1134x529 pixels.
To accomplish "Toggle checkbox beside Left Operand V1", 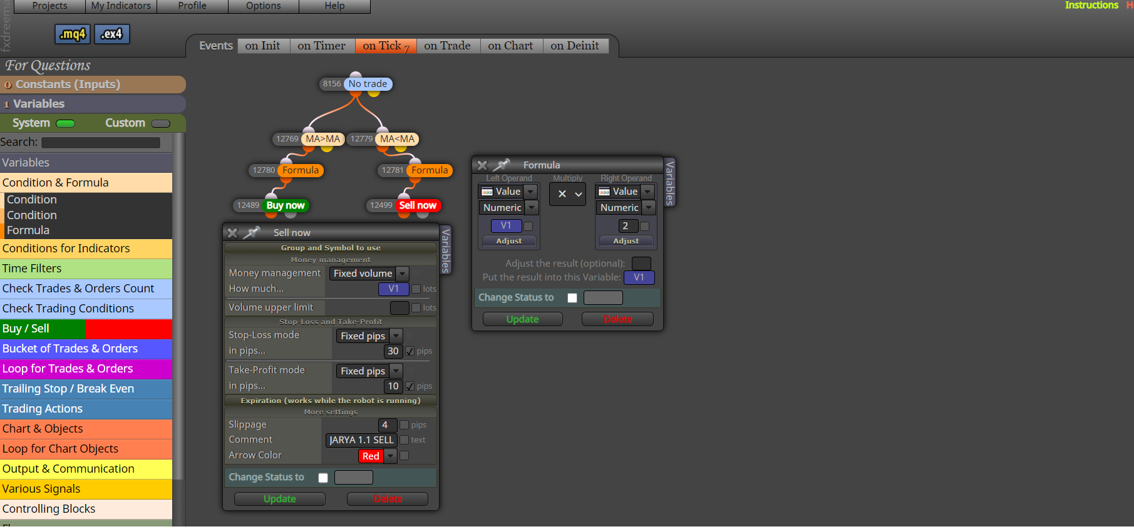I will pyautogui.click(x=528, y=226).
